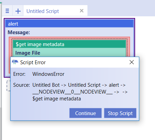155x140 pixels.
Task: Click the Stop Script button
Action: pyautogui.click(x=120, y=113)
